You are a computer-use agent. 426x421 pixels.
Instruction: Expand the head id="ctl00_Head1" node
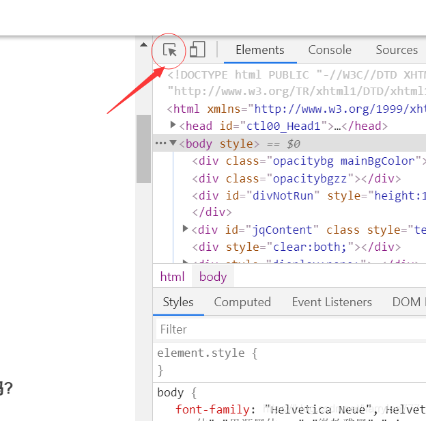point(173,125)
